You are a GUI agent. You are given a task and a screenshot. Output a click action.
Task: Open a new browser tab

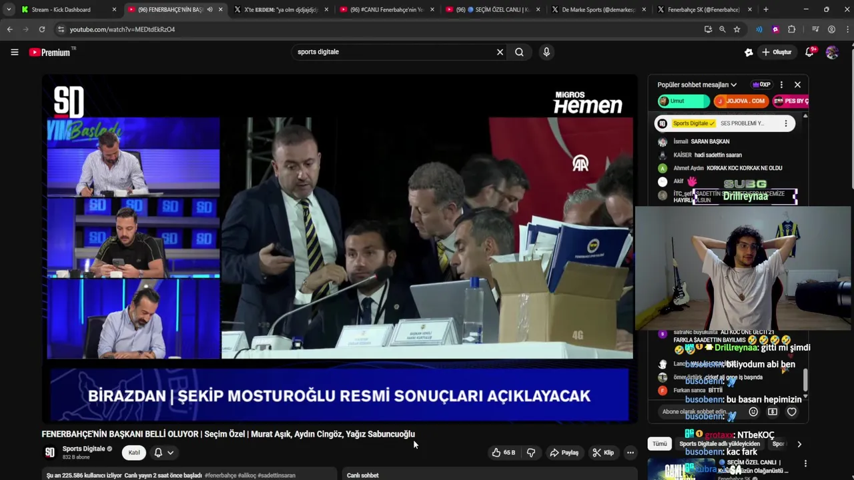point(766,9)
